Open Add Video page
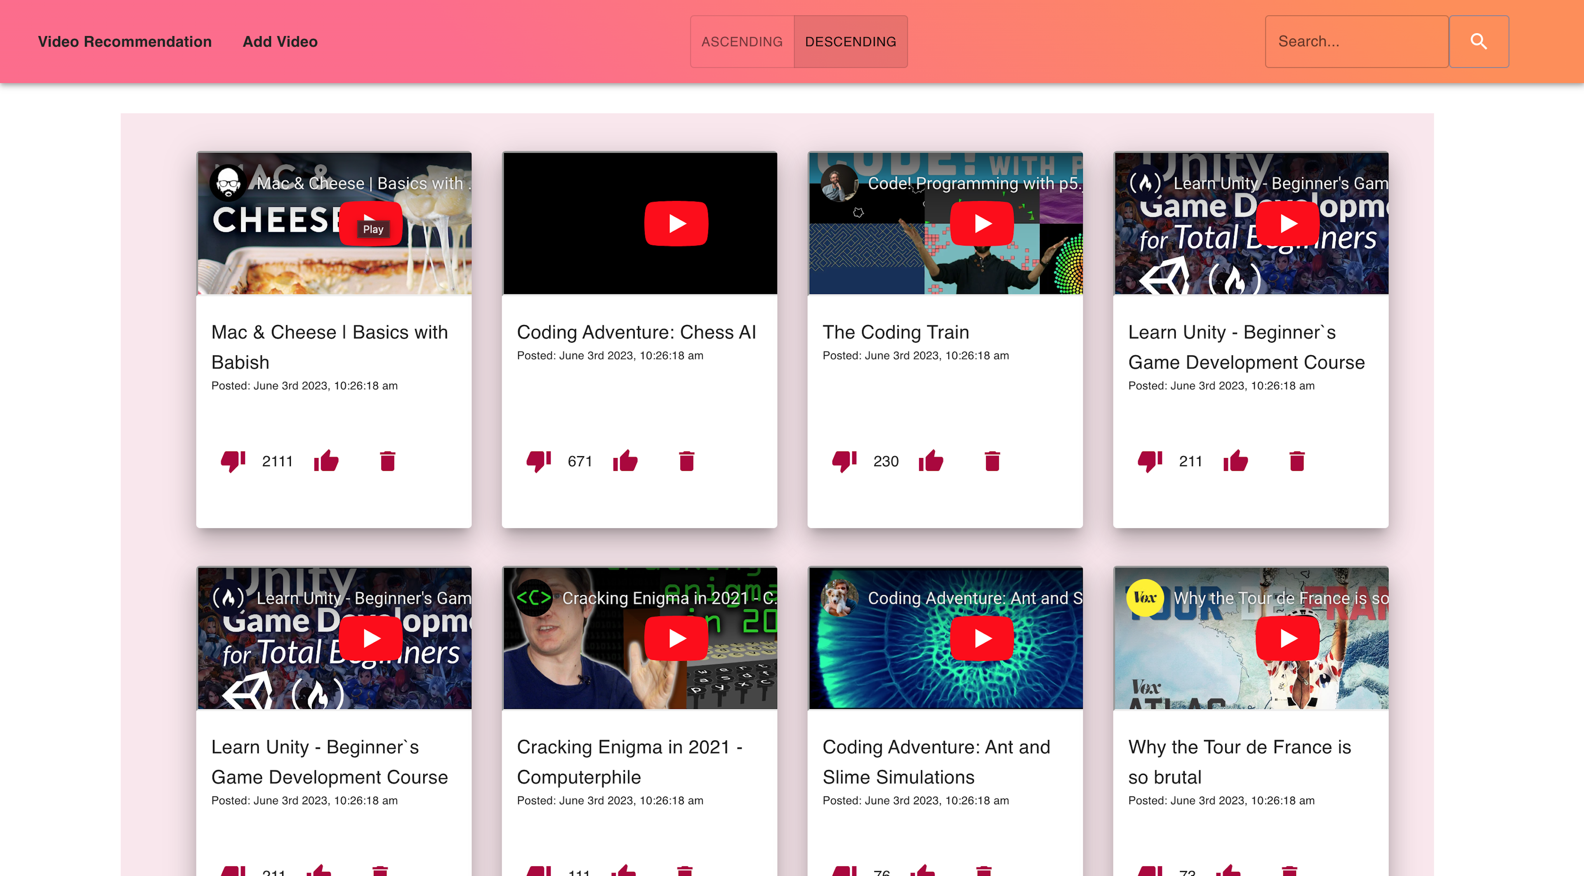The height and width of the screenshot is (876, 1584). pos(280,41)
